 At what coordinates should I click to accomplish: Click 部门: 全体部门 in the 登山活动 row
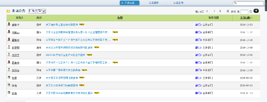pyautogui.click(x=204, y=25)
